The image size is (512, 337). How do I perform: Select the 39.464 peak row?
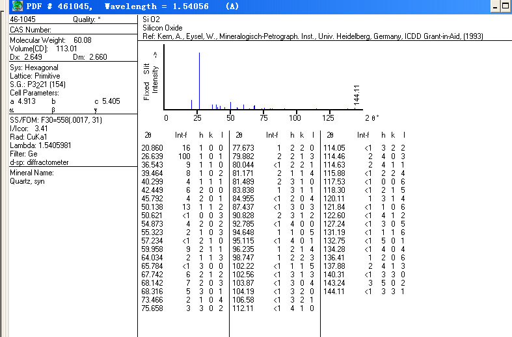click(x=183, y=173)
